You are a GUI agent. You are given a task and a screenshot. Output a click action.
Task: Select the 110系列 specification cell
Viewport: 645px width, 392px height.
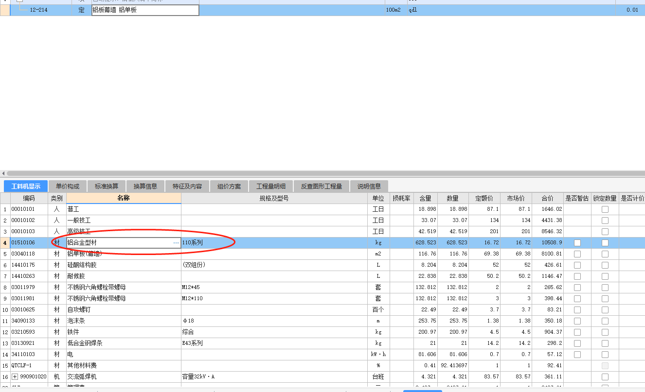point(274,242)
